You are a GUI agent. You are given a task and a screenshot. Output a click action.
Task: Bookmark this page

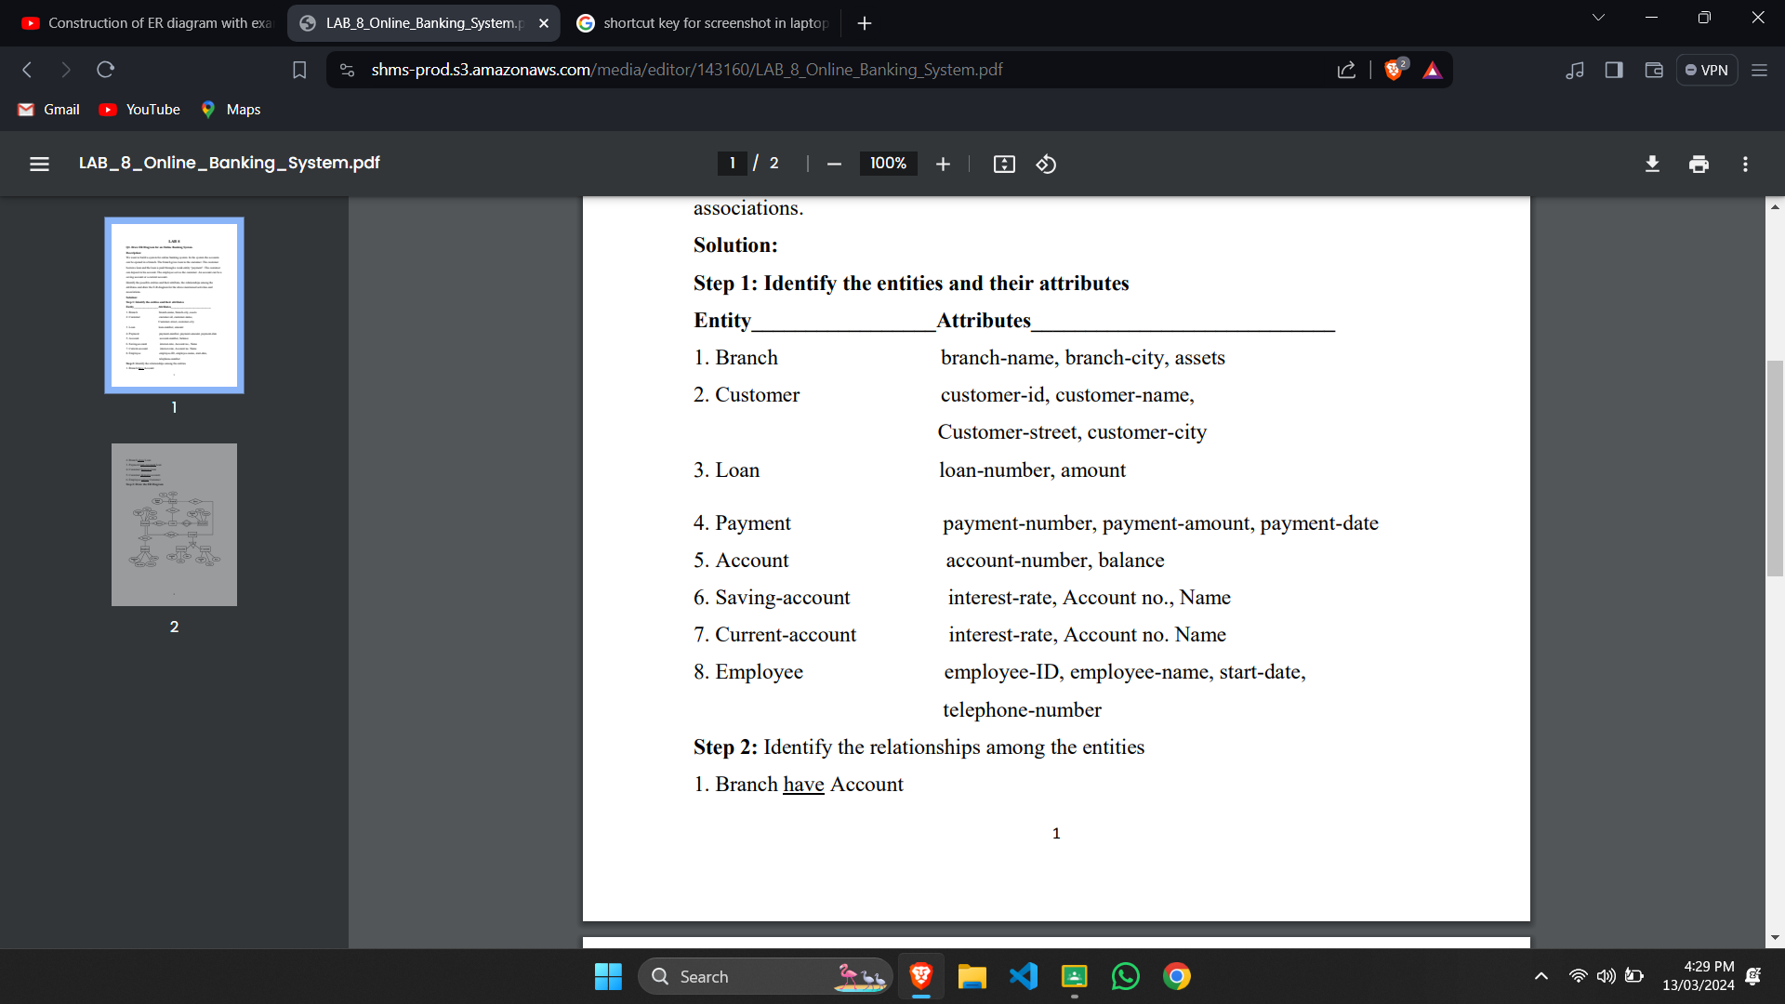pyautogui.click(x=299, y=70)
